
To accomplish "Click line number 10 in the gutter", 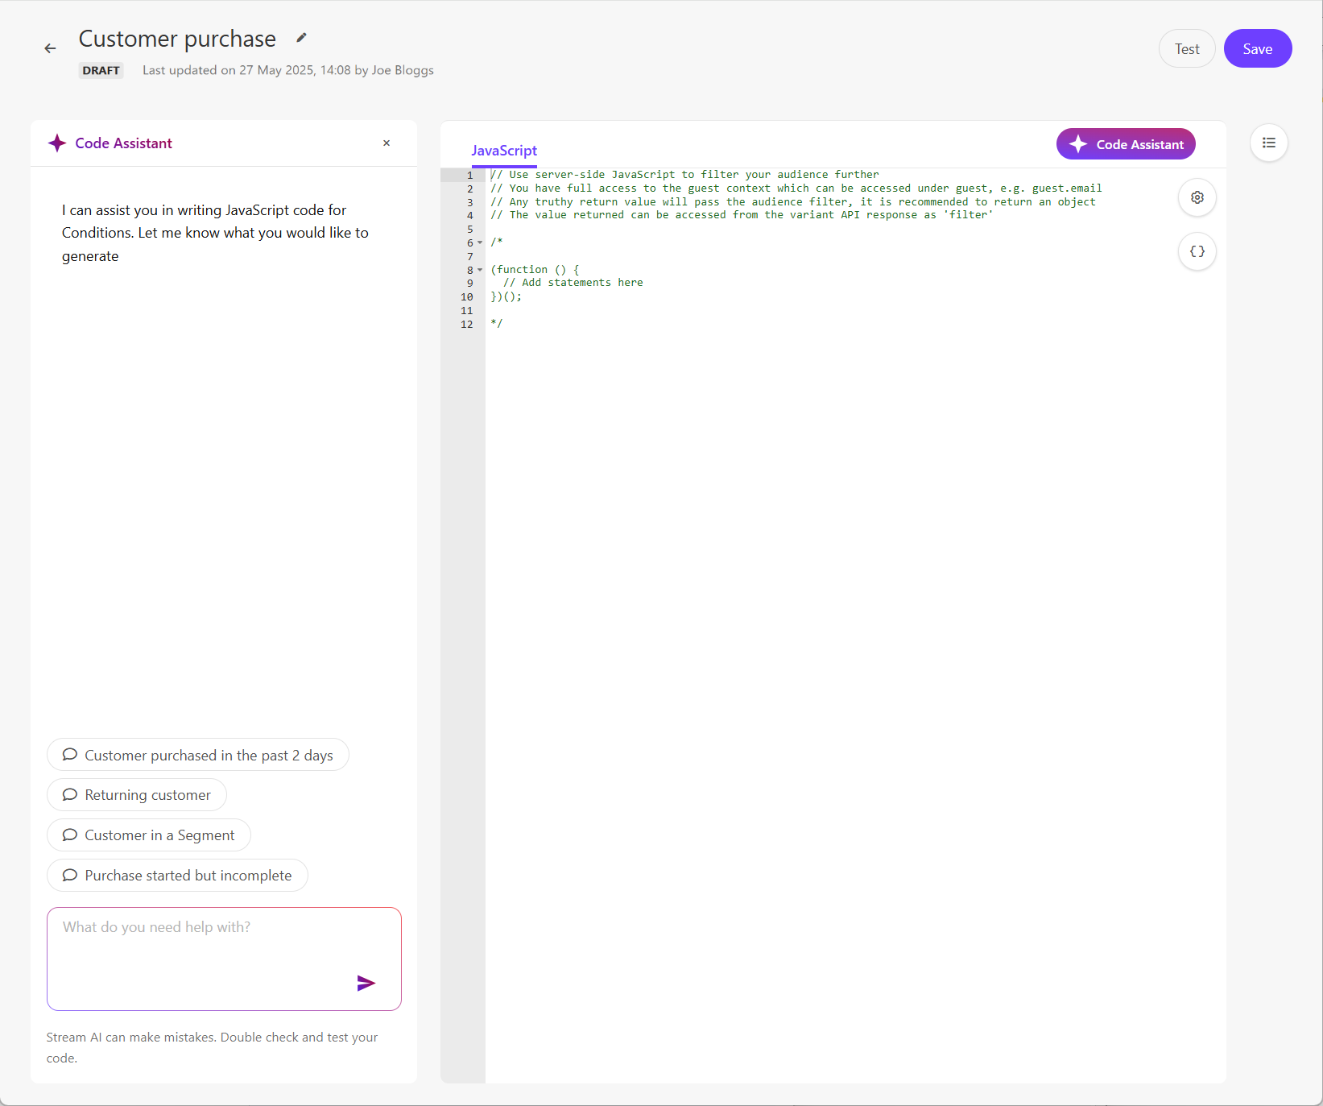I will tap(467, 297).
